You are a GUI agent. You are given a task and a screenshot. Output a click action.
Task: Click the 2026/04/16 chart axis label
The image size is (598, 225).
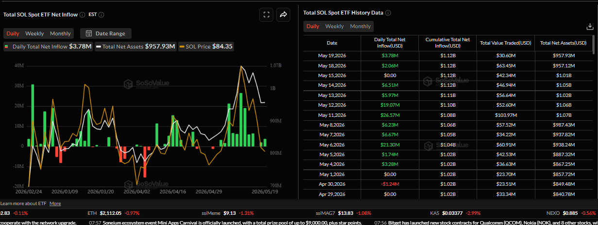(172, 192)
